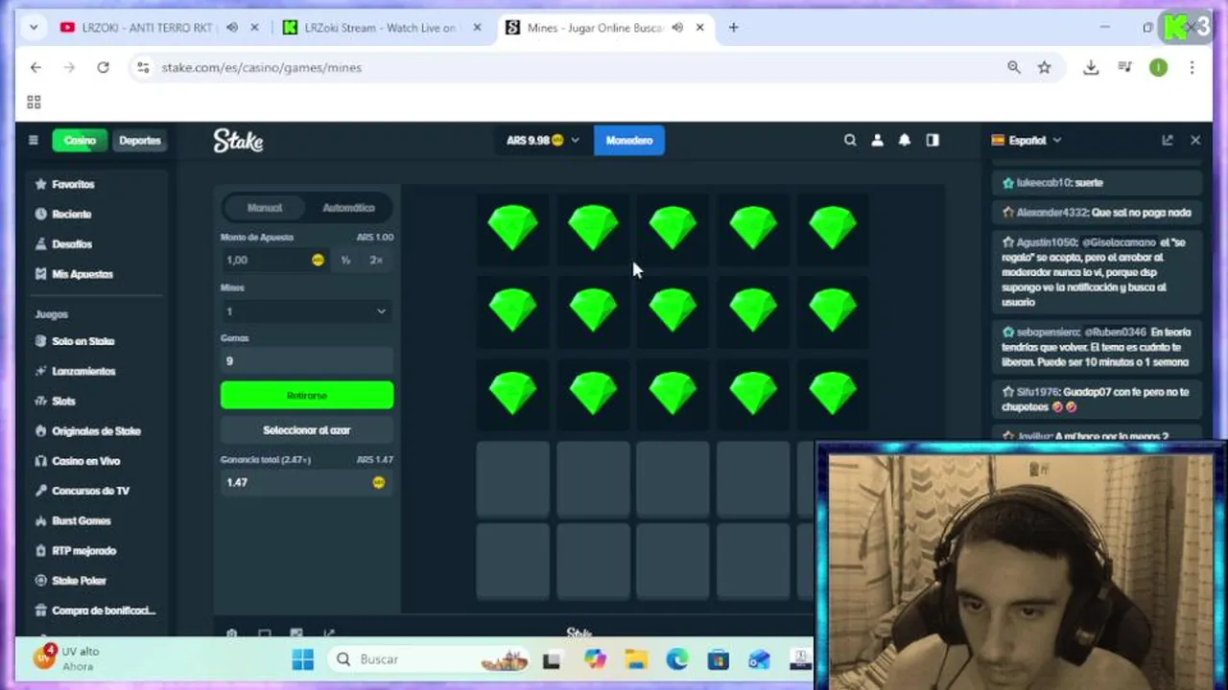
Task: Click the Stake logo
Action: (x=238, y=141)
